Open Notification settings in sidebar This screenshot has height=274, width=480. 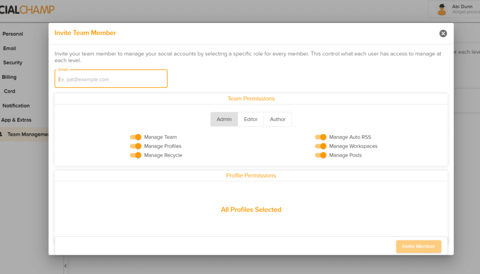pos(16,106)
